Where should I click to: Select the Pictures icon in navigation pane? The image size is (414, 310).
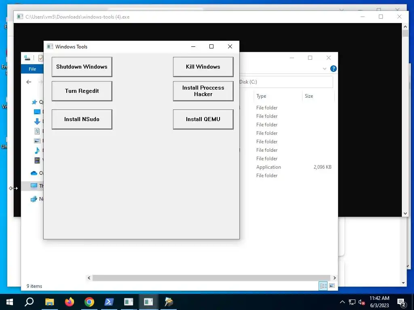click(x=37, y=141)
